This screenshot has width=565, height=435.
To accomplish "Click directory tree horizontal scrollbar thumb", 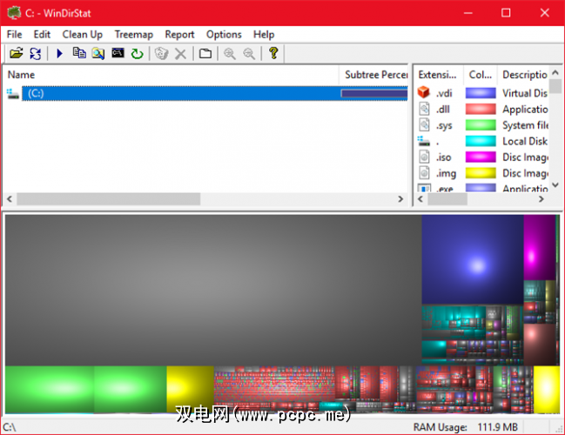I will click(109, 198).
